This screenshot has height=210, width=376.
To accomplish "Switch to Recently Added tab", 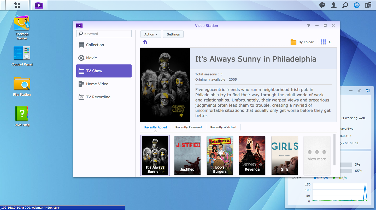I will 155,127.
